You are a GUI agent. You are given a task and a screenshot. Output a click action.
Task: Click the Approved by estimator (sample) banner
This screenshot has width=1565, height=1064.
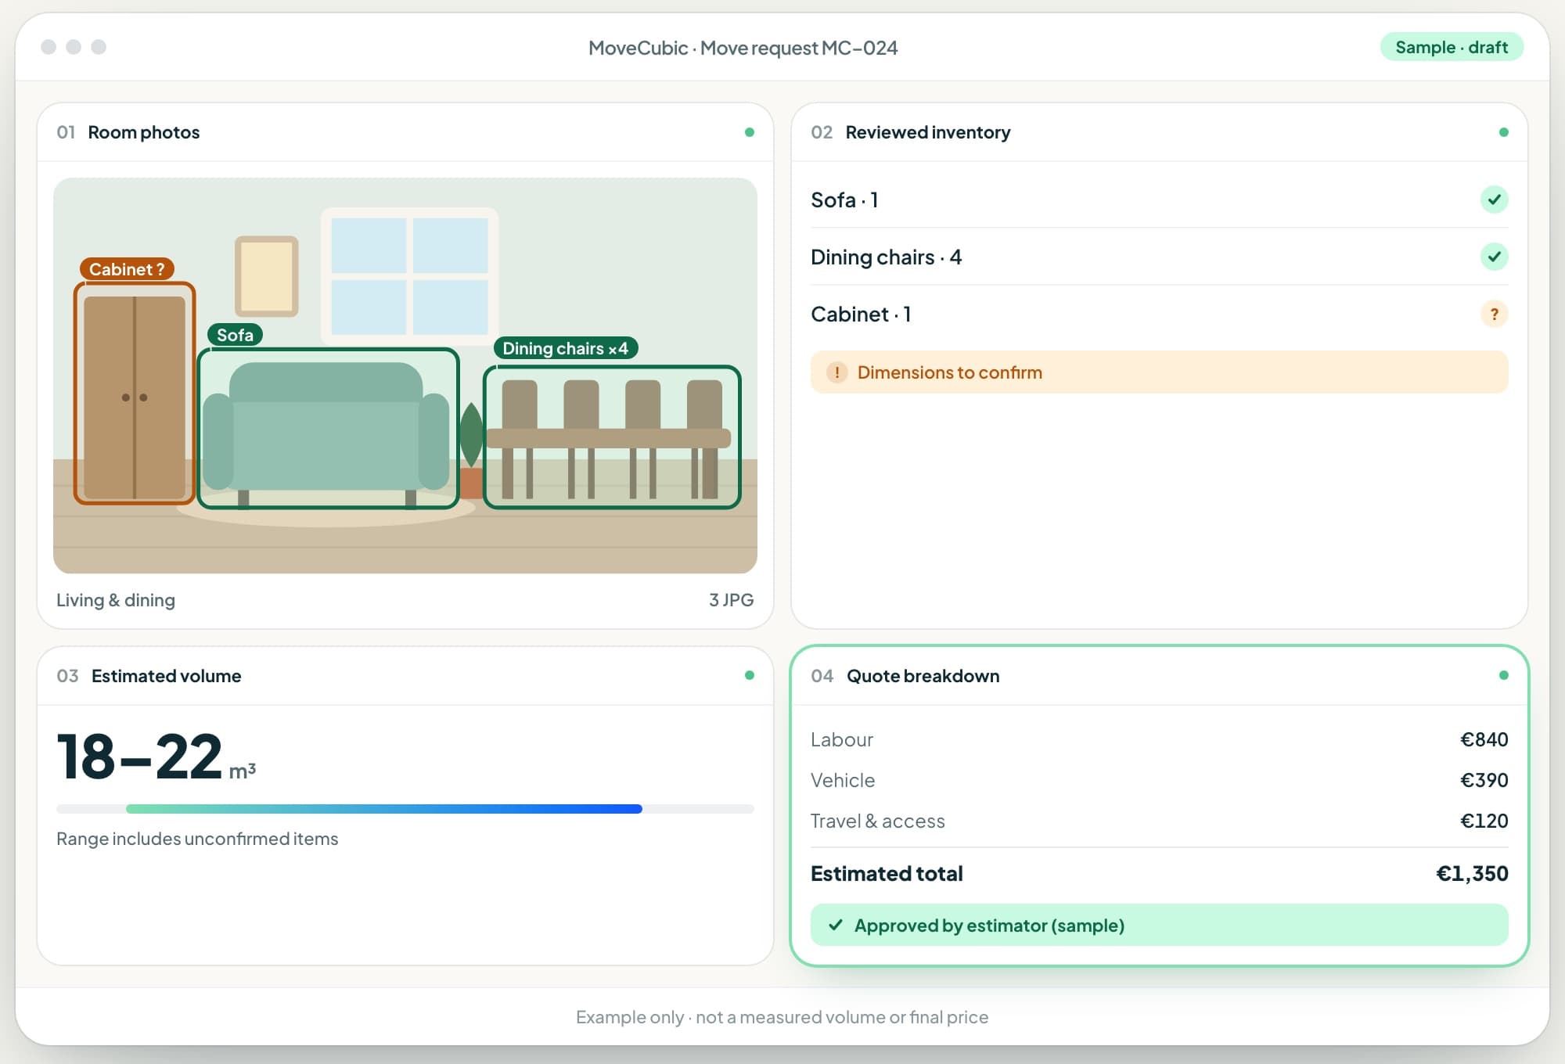[1159, 925]
